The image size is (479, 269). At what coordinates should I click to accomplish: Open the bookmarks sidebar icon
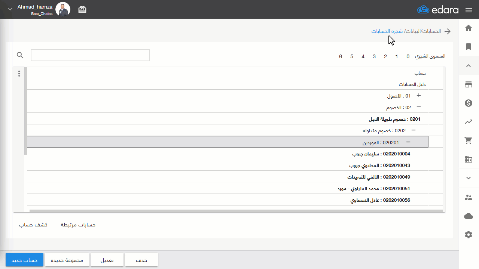tap(469, 47)
